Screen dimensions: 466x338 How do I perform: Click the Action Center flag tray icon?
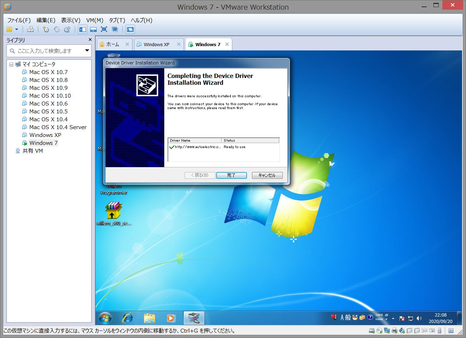pos(402,318)
